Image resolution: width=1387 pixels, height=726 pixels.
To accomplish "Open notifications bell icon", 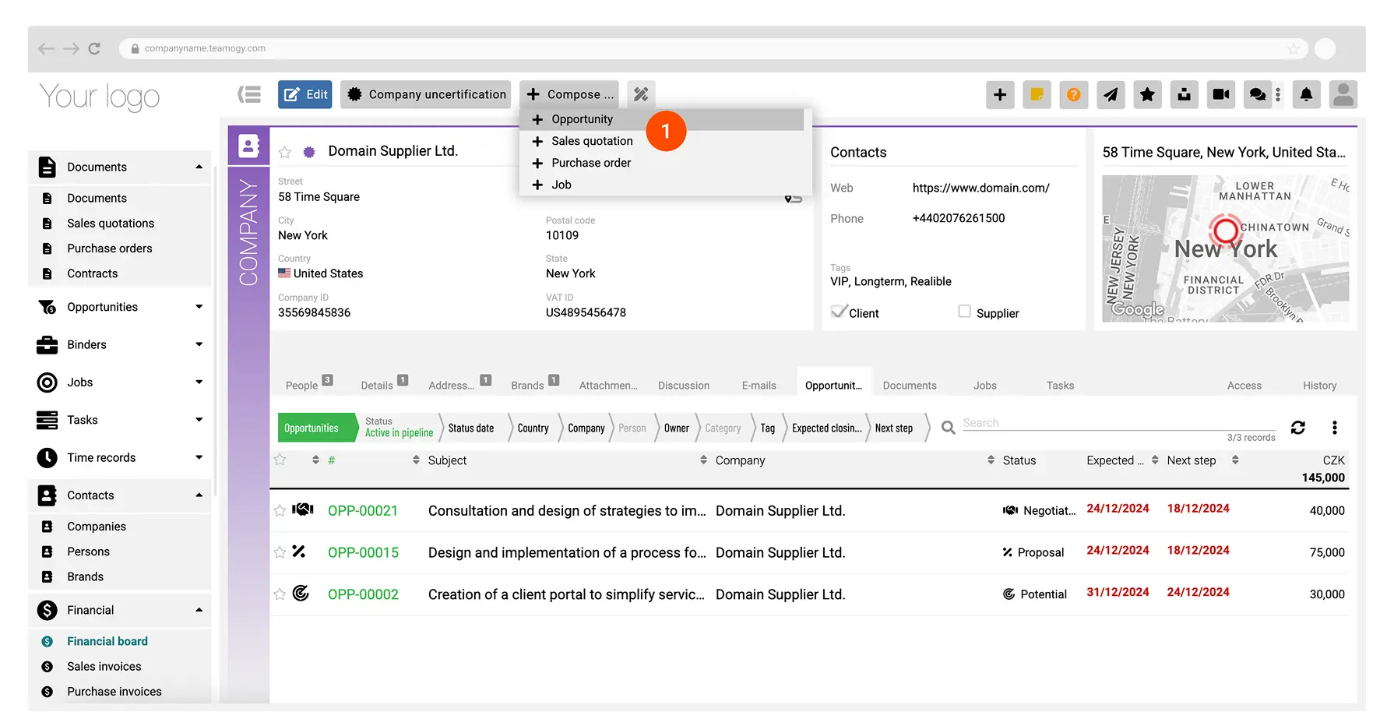I will pyautogui.click(x=1306, y=94).
